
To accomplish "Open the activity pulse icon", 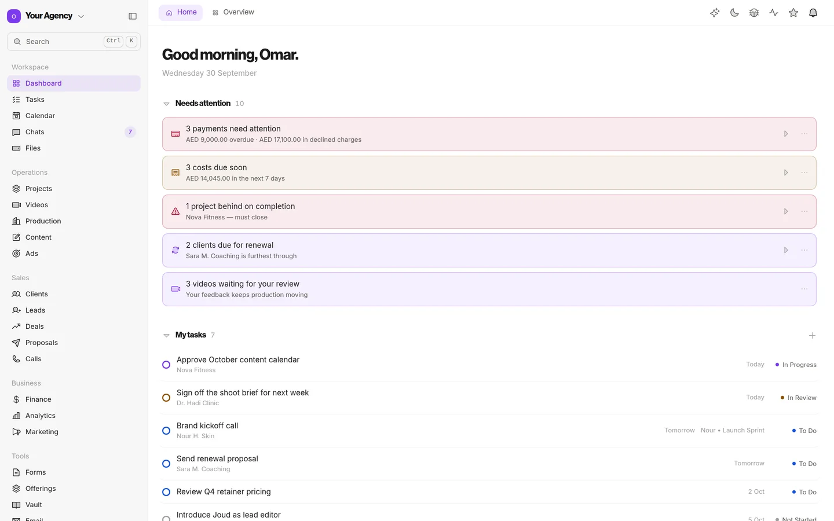I will pyautogui.click(x=774, y=13).
